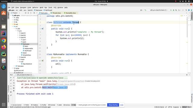Expand the temp folder
This screenshot has width=193, height=108.
pos(13,68)
